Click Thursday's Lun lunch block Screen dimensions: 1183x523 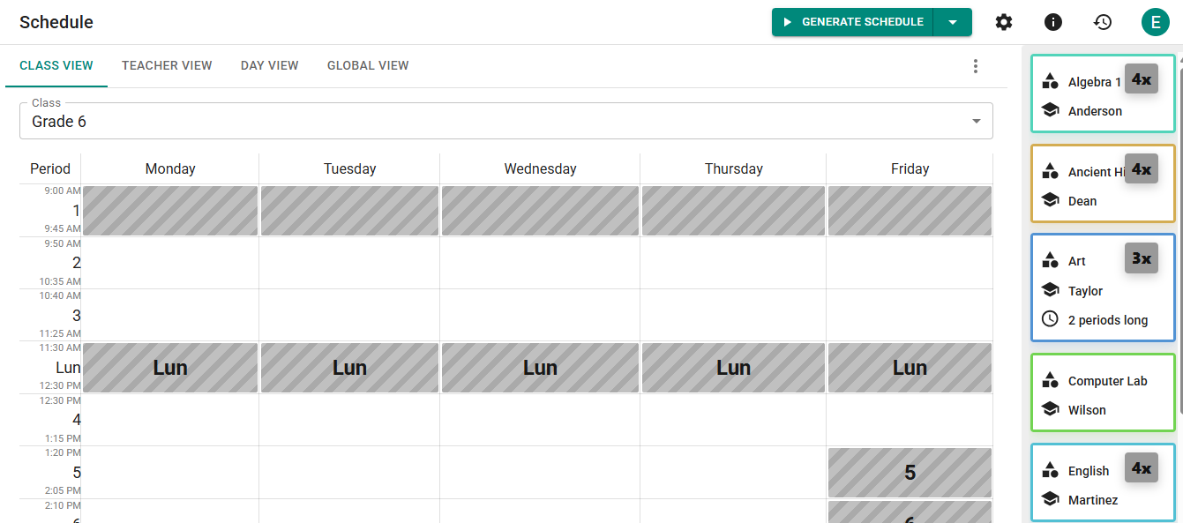(x=733, y=367)
